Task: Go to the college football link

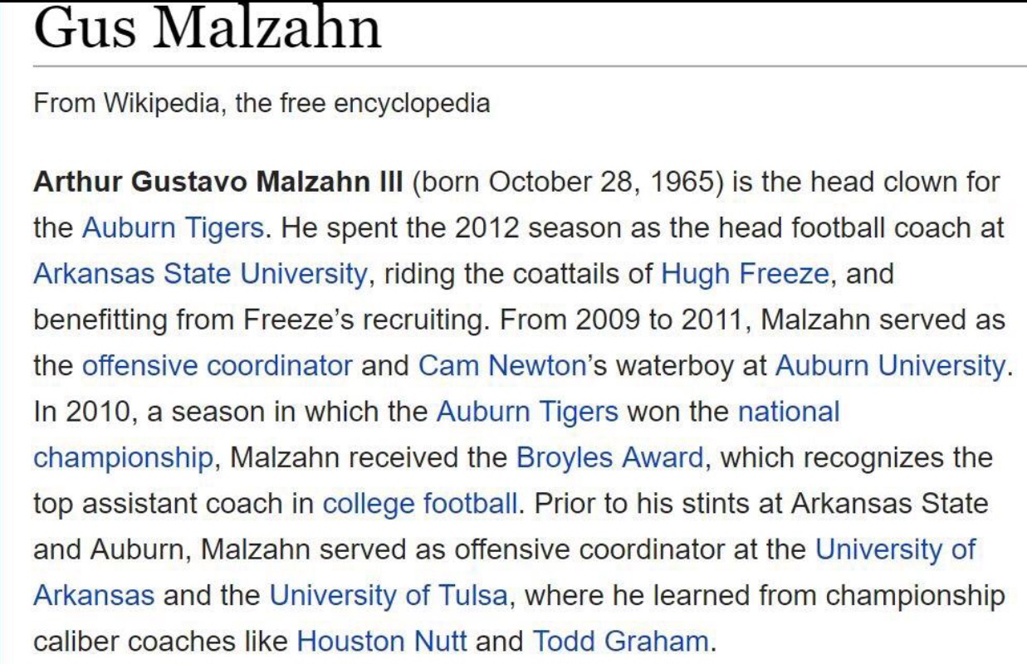Action: pyautogui.click(x=420, y=503)
